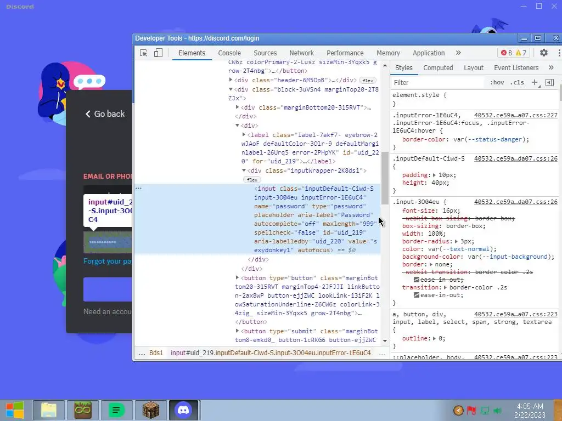Click the red error count badge

tap(507, 53)
